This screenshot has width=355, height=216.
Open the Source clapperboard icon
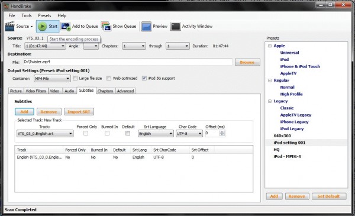(9, 26)
